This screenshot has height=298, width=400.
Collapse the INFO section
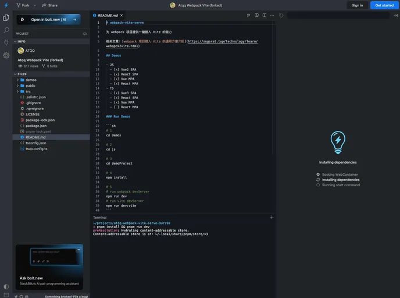51,41
